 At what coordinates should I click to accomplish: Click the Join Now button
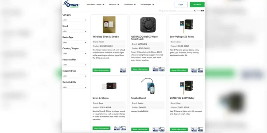click(x=197, y=5)
